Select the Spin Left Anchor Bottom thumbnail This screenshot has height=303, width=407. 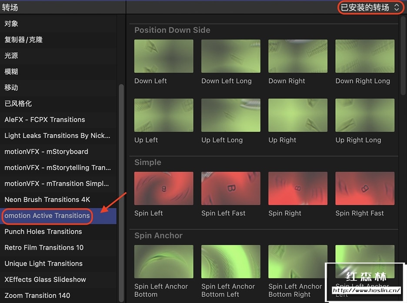click(x=163, y=261)
